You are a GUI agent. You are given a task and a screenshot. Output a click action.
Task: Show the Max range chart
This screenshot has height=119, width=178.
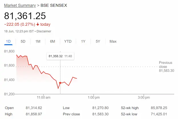(x=113, y=41)
